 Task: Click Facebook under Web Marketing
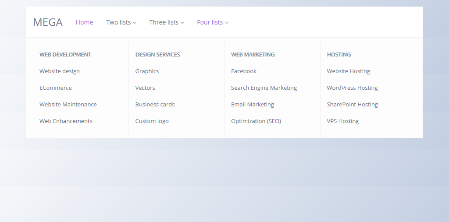pos(244,71)
